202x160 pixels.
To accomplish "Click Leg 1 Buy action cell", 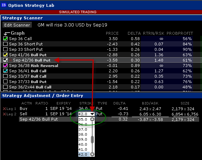I will click(x=24, y=108).
